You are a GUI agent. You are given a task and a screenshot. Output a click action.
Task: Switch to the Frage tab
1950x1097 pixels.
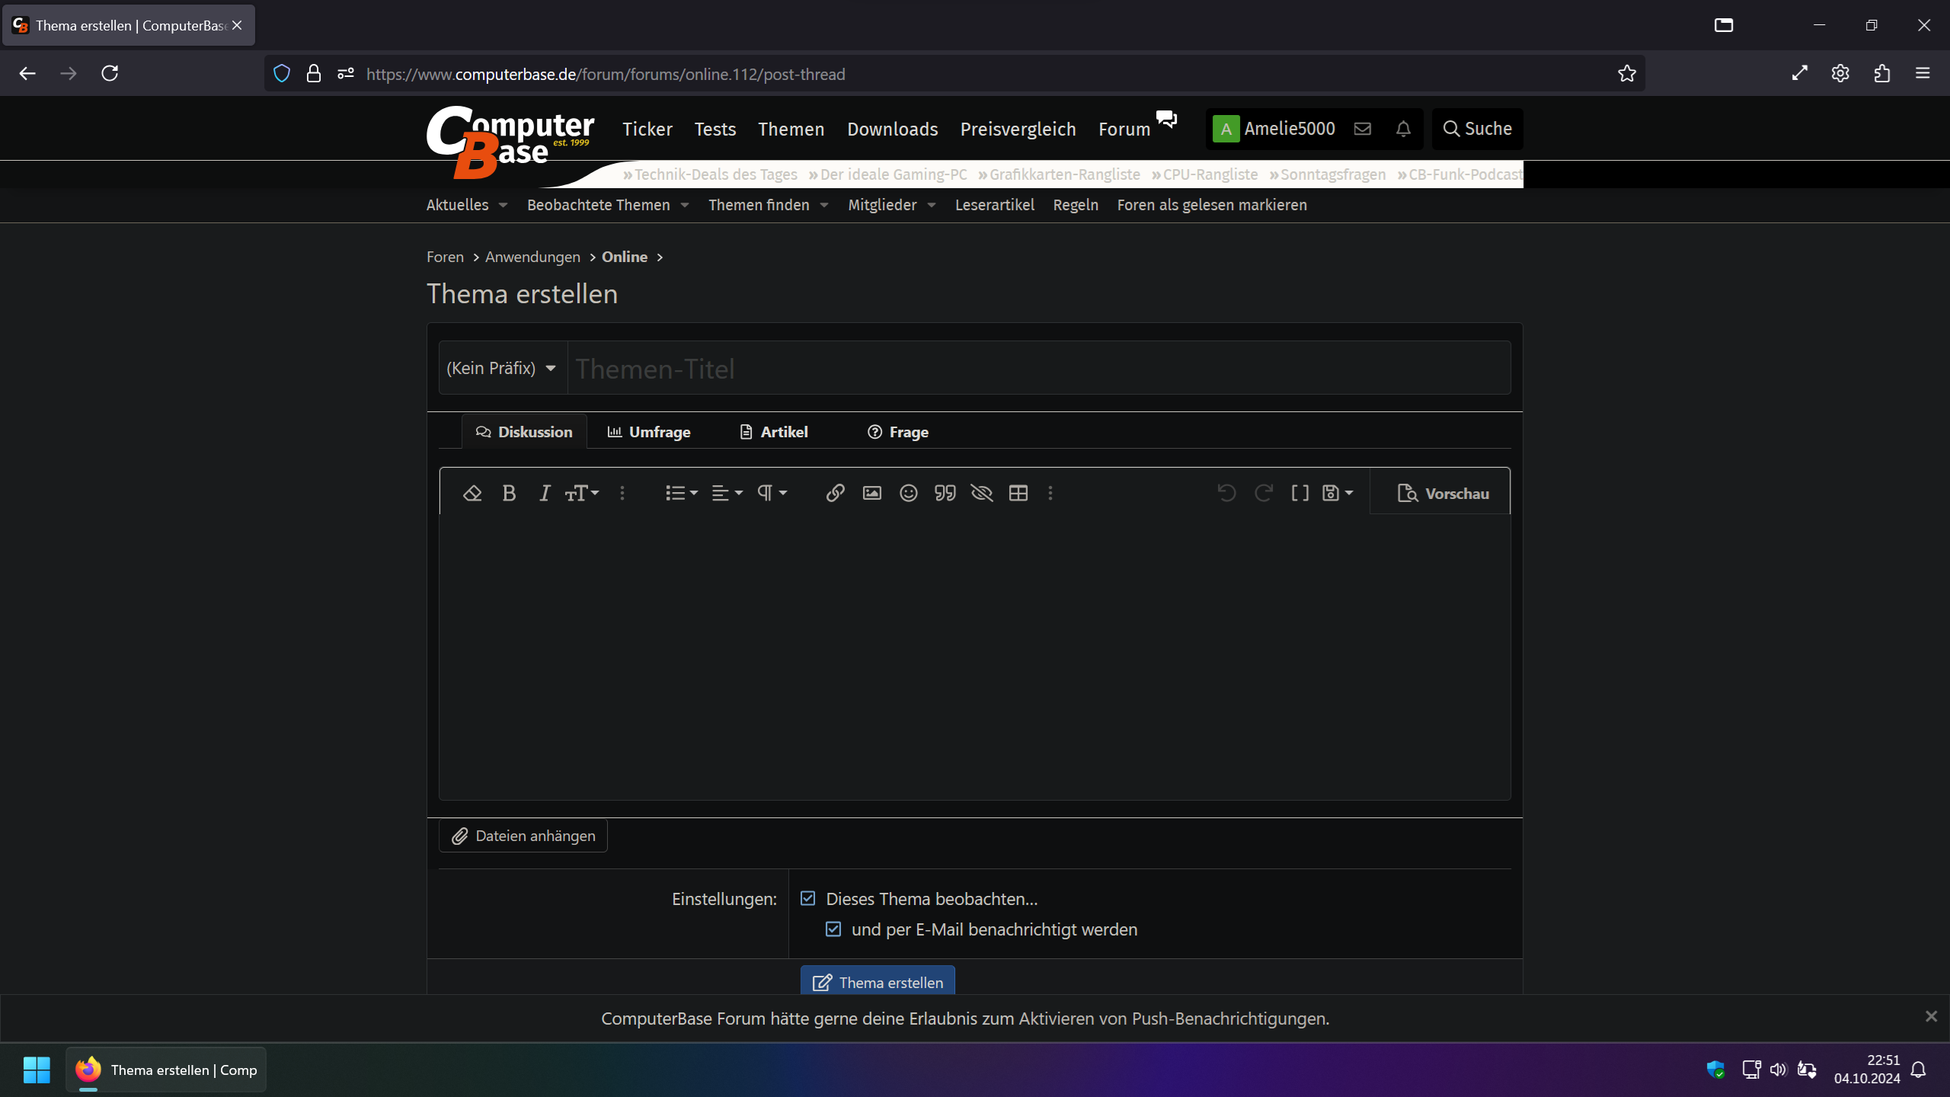click(898, 432)
